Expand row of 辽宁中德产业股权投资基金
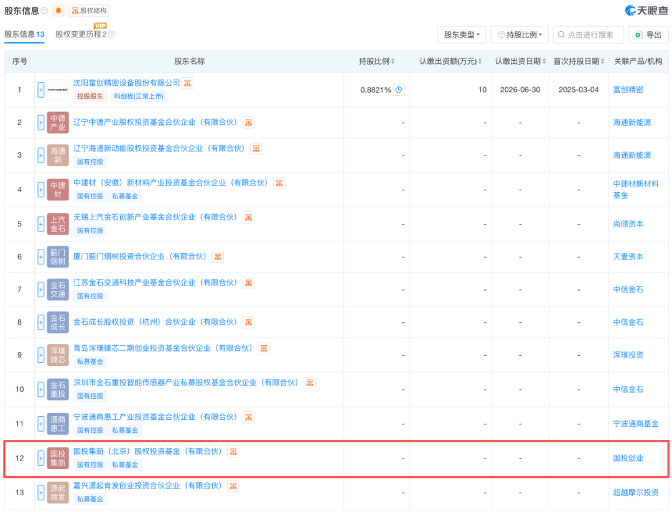Screen dimensions: 672x512 tap(40, 123)
